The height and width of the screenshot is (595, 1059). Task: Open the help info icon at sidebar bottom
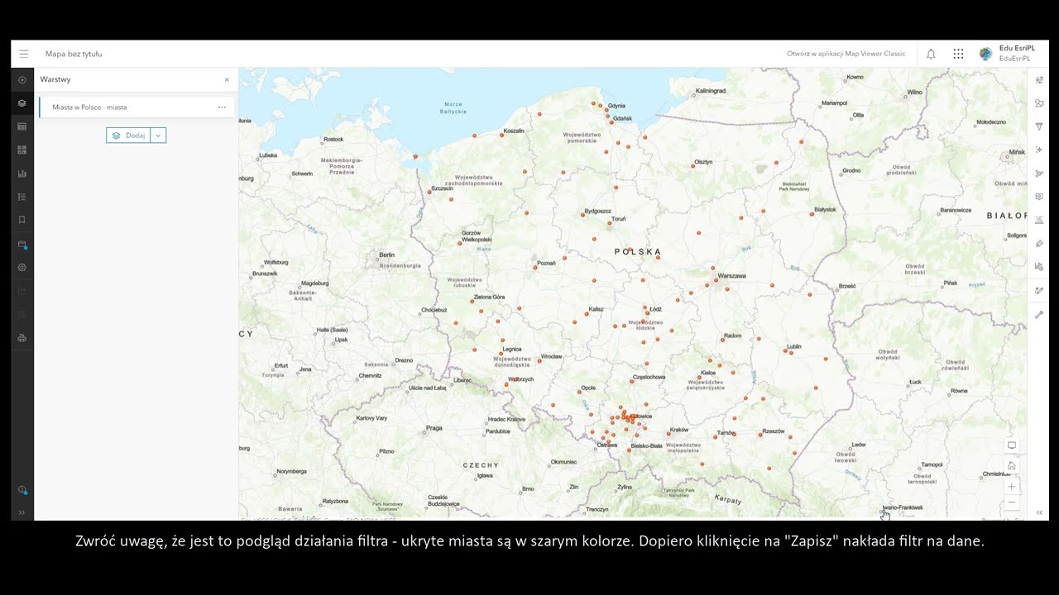[x=22, y=489]
